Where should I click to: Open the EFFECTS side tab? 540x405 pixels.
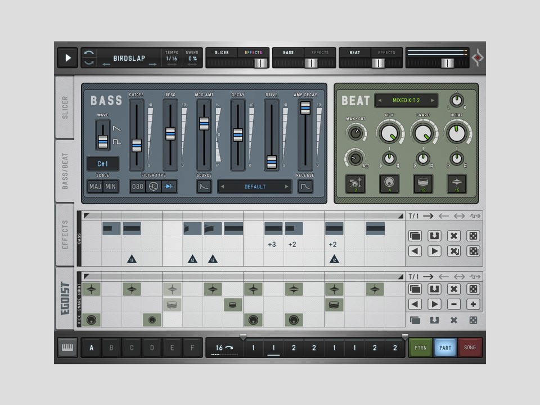[x=65, y=235]
